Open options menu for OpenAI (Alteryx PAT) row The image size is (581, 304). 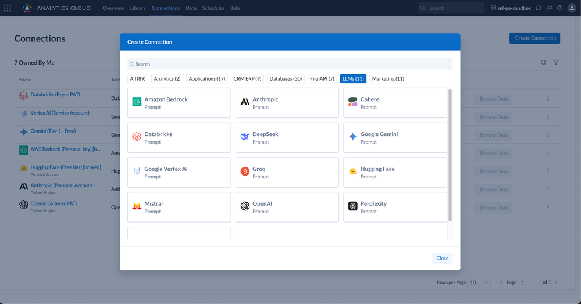(x=548, y=208)
